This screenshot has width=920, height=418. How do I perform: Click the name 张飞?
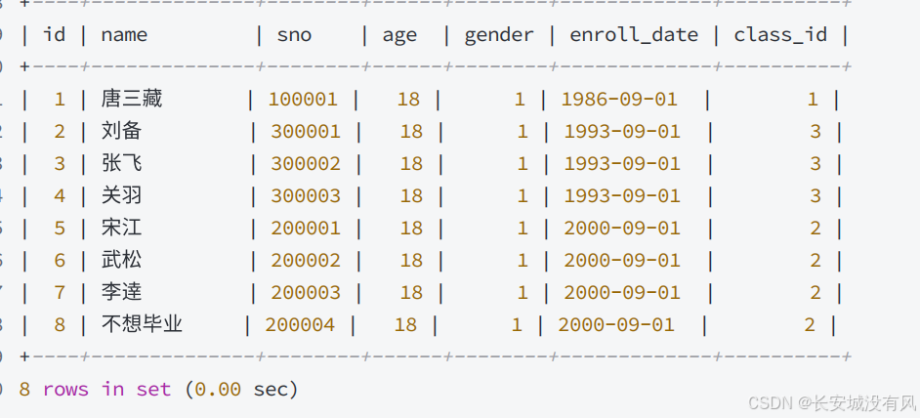pyautogui.click(x=121, y=163)
